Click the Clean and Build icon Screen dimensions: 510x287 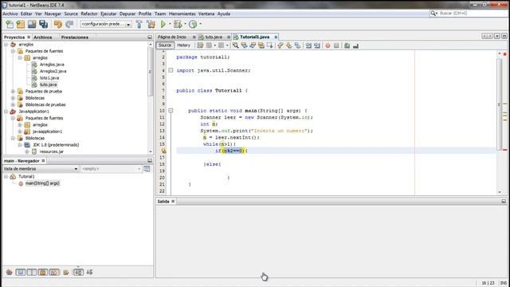pos(151,24)
